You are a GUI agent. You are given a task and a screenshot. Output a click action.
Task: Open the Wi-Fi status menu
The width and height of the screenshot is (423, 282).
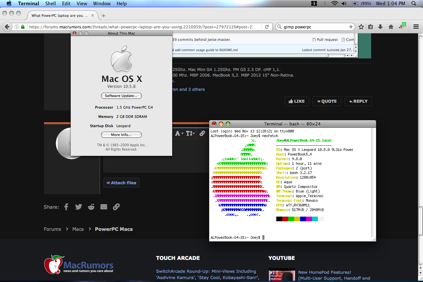click(335, 4)
